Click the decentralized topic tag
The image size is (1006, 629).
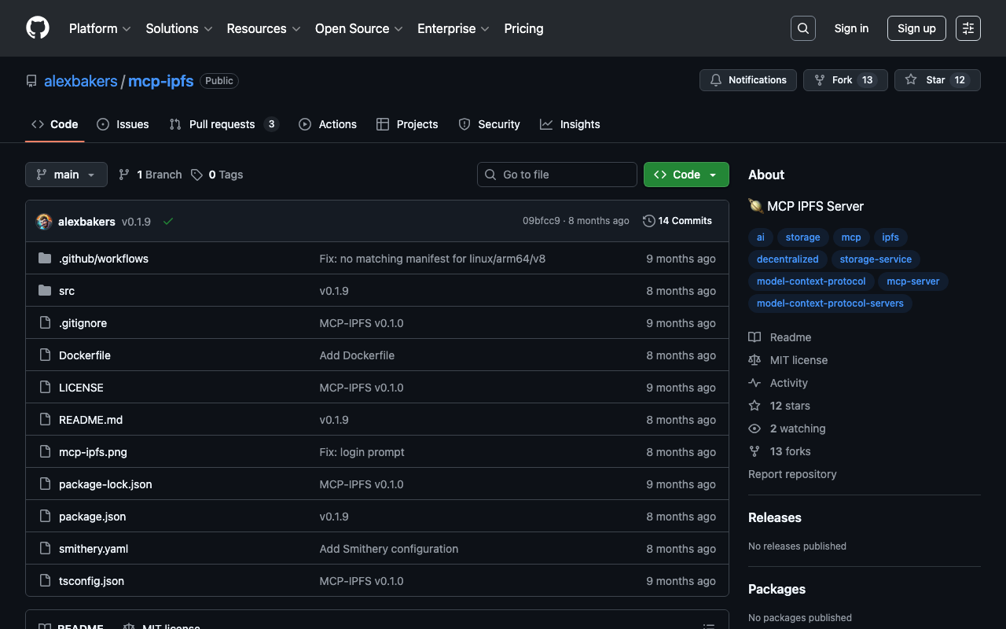787,259
